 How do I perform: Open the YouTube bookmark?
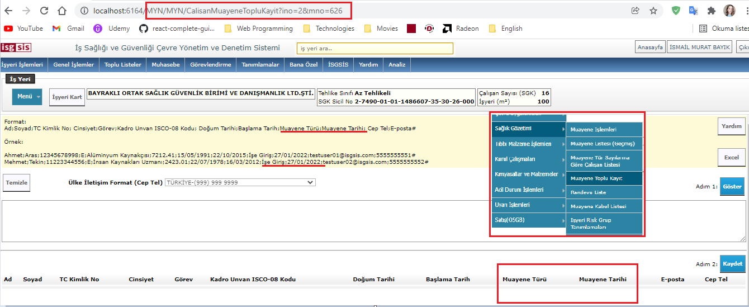tap(23, 29)
